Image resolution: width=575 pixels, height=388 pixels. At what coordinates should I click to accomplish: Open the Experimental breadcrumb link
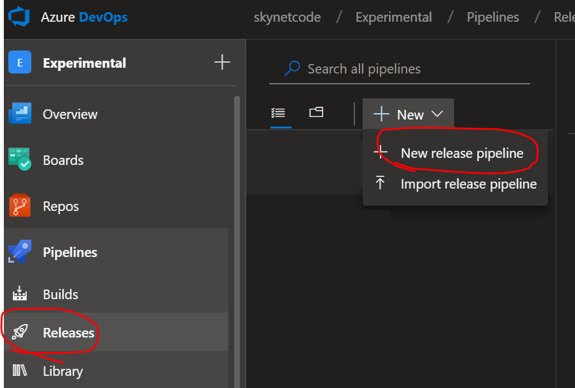(393, 17)
